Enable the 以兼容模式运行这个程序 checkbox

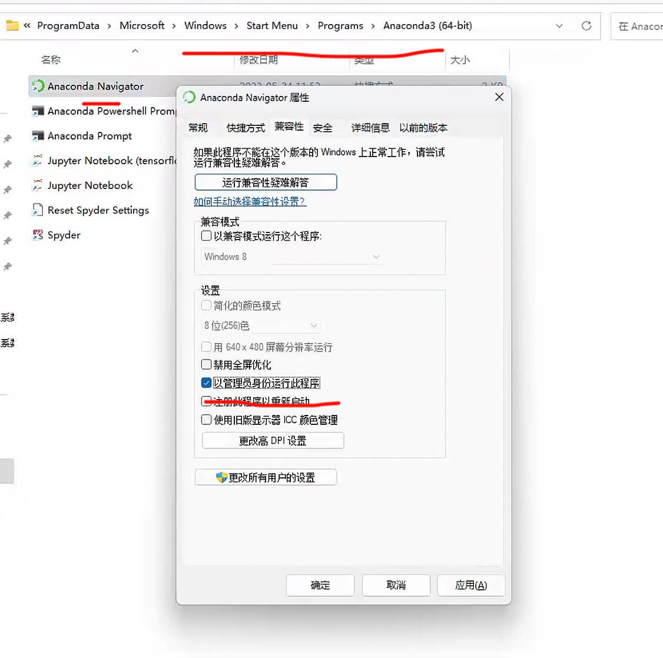(207, 236)
